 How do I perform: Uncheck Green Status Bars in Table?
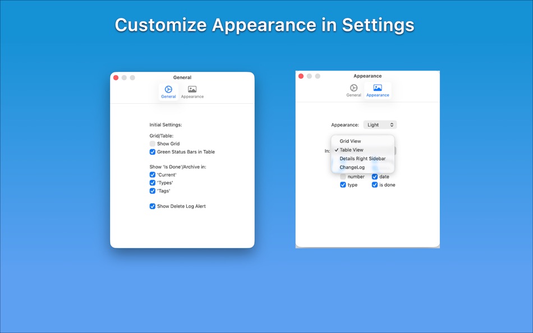[152, 151]
